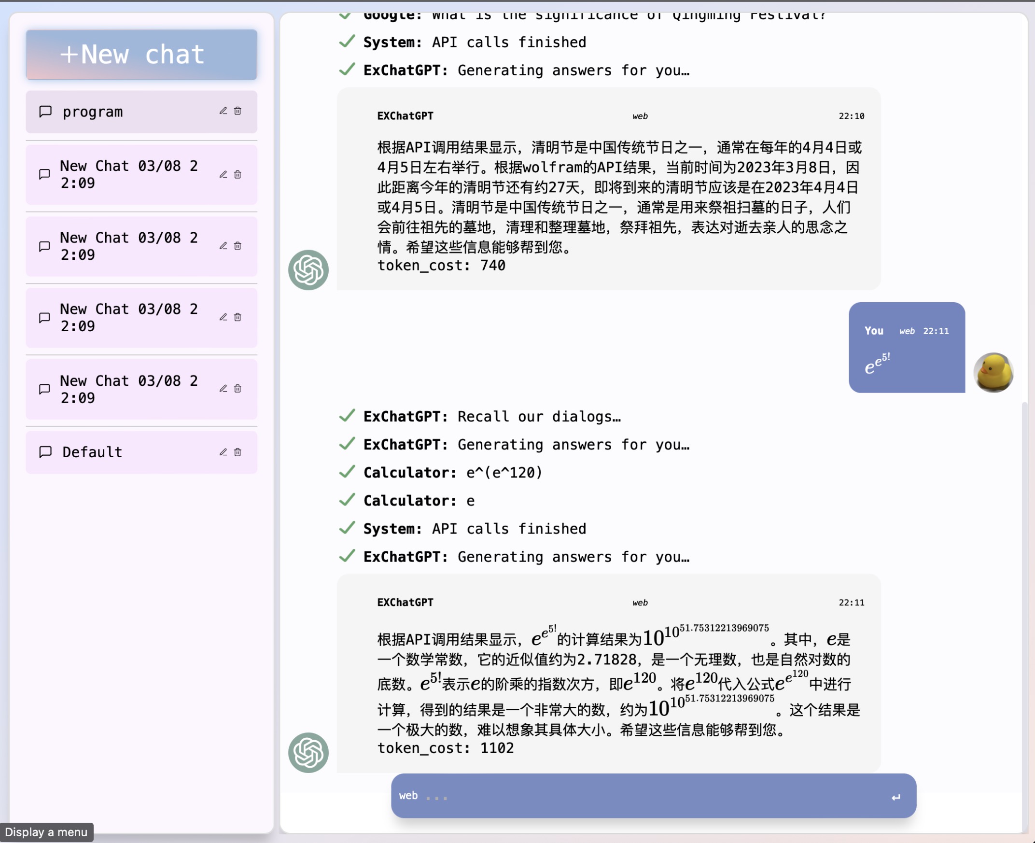Click the web mode label in input bar

click(408, 796)
